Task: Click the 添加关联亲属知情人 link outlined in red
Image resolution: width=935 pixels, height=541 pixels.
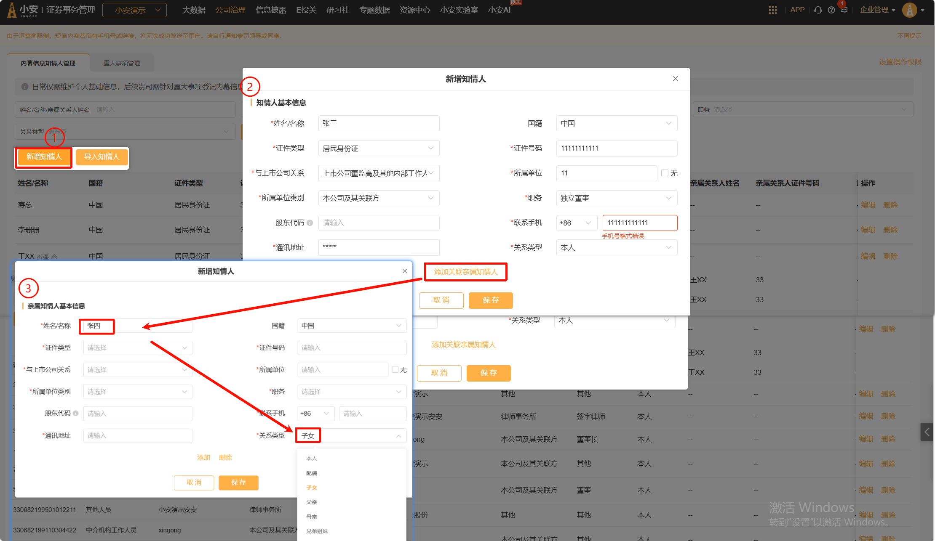Action: [x=465, y=272]
